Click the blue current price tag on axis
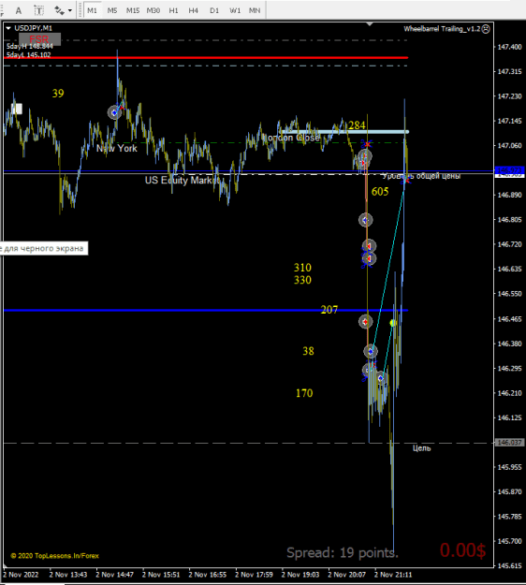The image size is (526, 585). [509, 170]
